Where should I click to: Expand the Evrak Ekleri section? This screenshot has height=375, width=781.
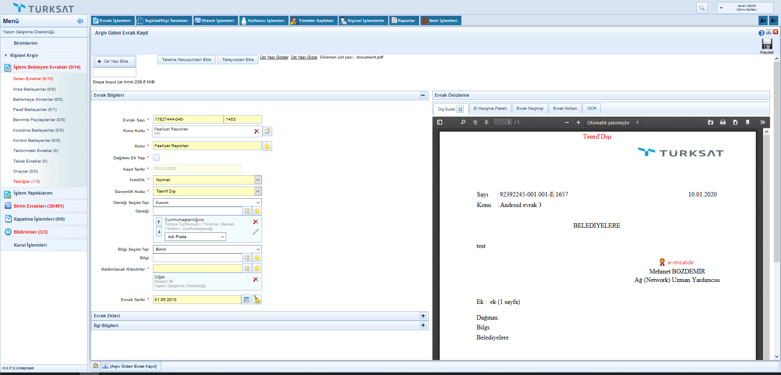click(423, 316)
